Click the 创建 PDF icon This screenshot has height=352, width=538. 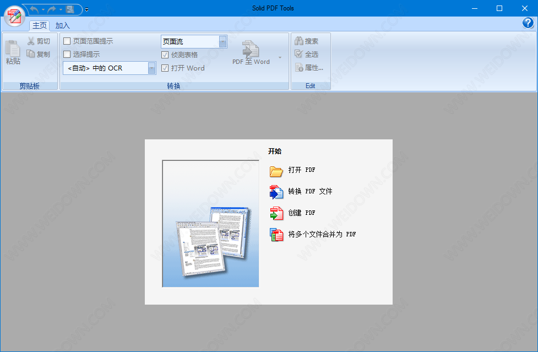pos(276,213)
